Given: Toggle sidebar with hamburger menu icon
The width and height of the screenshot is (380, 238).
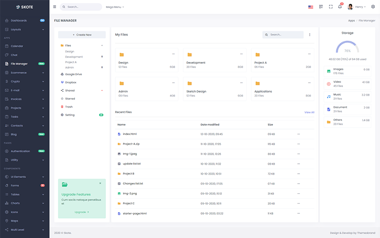Looking at the screenshot, I should point(55,7).
